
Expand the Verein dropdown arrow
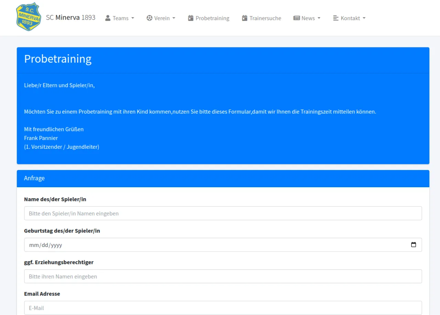174,18
